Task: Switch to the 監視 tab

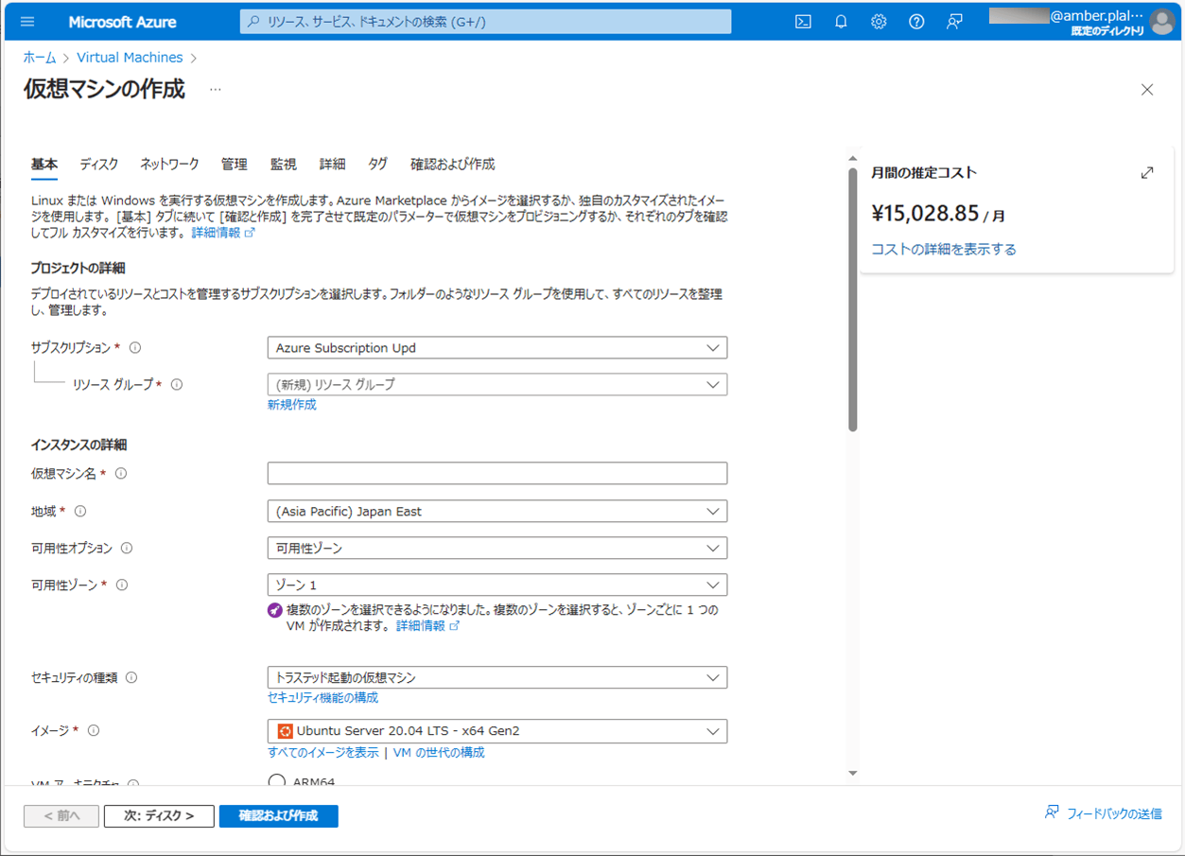Action: point(284,165)
